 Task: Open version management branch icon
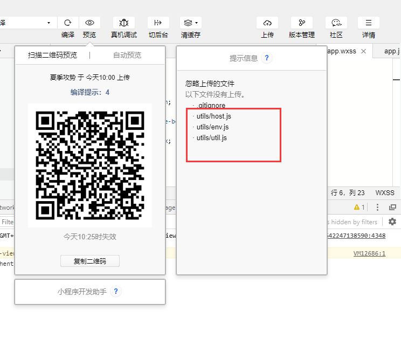pyautogui.click(x=302, y=23)
